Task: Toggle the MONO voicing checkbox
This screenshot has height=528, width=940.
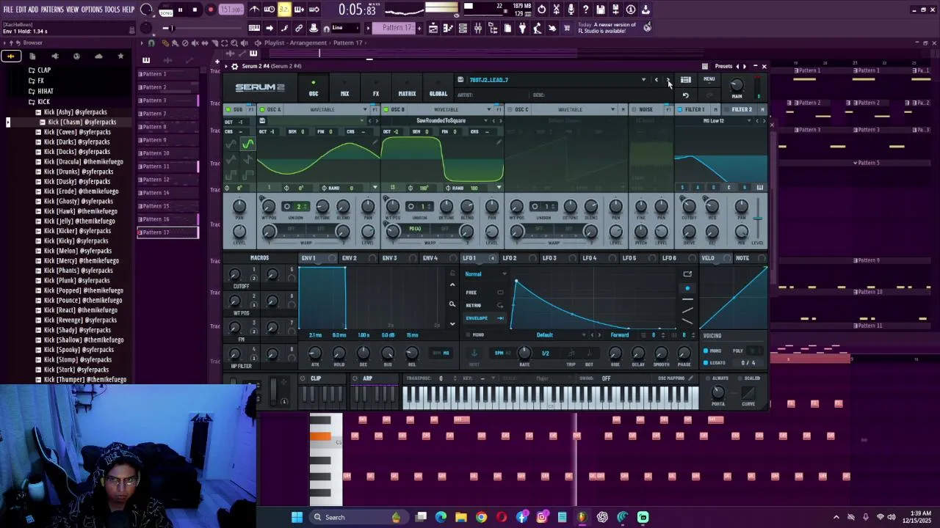Action: (x=706, y=351)
